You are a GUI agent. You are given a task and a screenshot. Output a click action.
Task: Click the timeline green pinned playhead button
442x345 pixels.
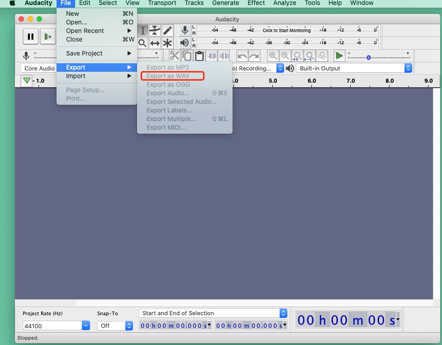point(27,81)
